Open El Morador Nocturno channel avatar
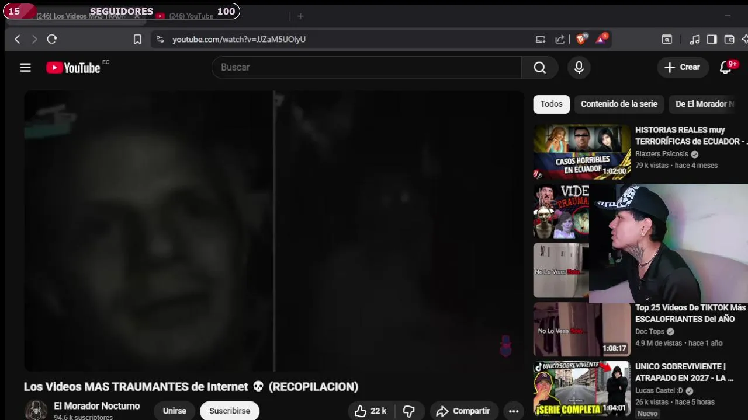 click(x=36, y=411)
